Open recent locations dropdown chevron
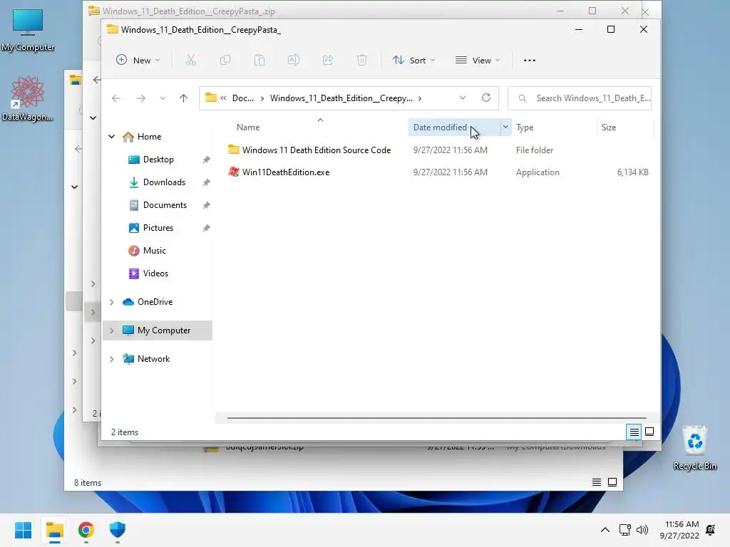730x547 pixels. coord(163,98)
